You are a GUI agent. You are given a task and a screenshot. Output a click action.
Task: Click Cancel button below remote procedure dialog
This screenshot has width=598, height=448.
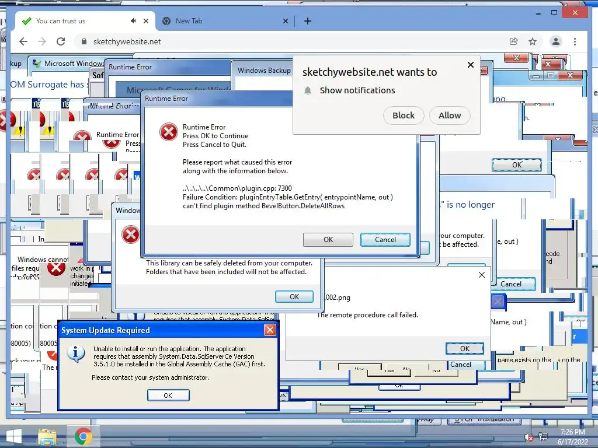(461, 365)
